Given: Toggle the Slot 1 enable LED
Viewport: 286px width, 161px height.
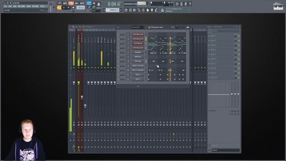Looking at the screenshot, I should click(239, 36).
